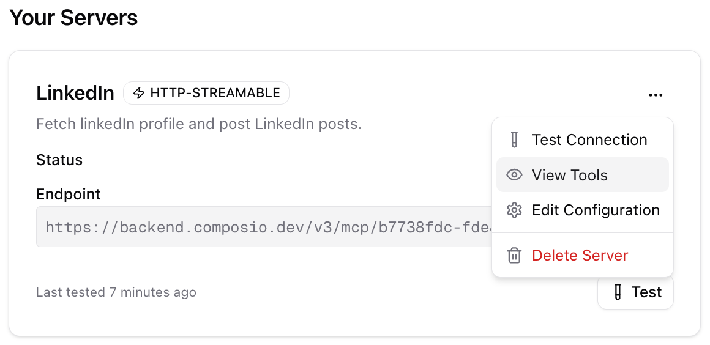Choose View Tools in the context menu

[569, 176]
